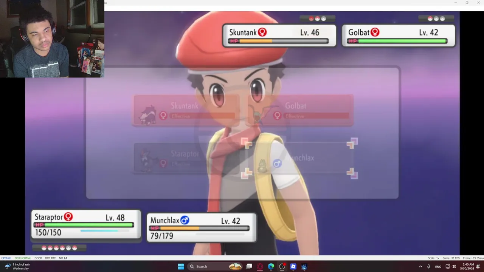Click the Poké Ball indicators above Skuntank
Image resolution: width=484 pixels, height=272 pixels.
[317, 18]
